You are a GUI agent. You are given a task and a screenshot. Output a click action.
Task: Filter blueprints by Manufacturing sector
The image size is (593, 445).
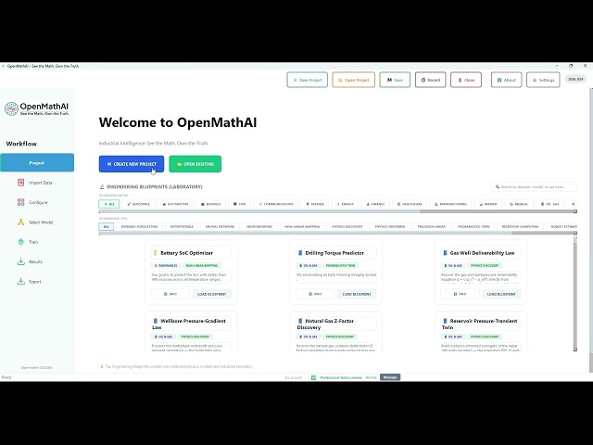[450, 204]
